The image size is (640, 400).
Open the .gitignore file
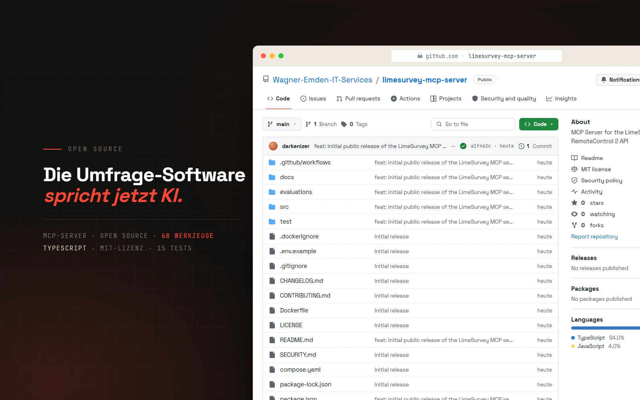point(294,266)
